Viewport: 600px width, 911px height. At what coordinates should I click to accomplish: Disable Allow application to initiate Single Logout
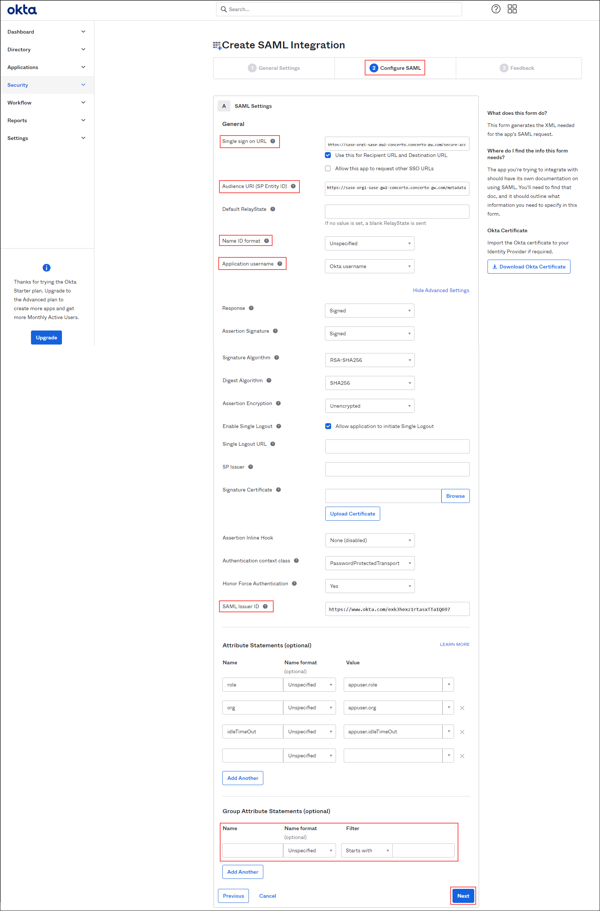(x=328, y=426)
